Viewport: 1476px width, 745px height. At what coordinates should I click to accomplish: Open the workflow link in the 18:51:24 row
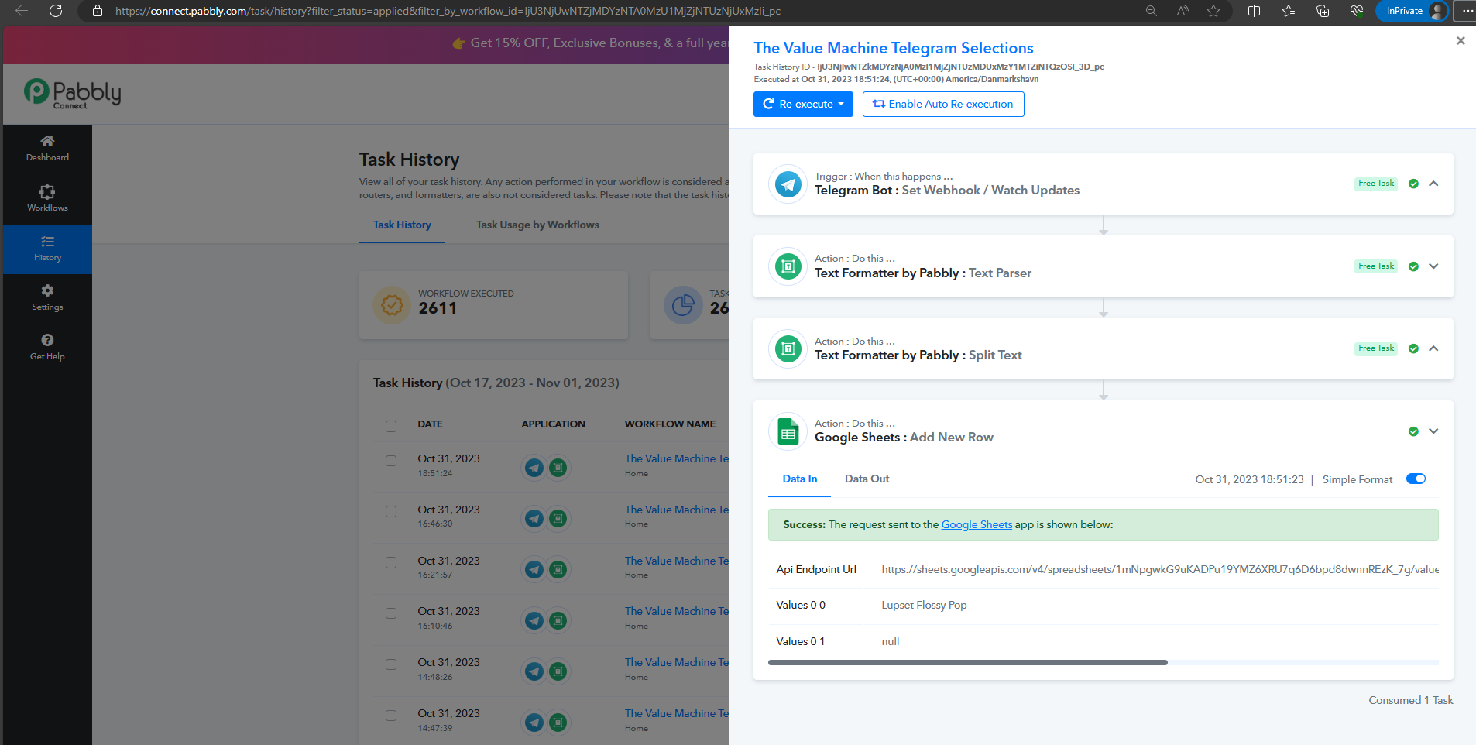(677, 458)
